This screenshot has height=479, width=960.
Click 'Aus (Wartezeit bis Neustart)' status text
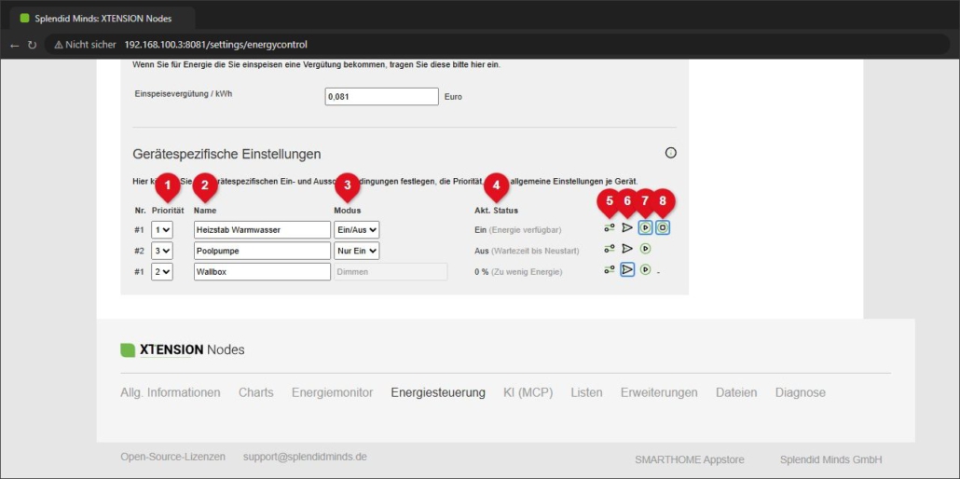(x=527, y=251)
